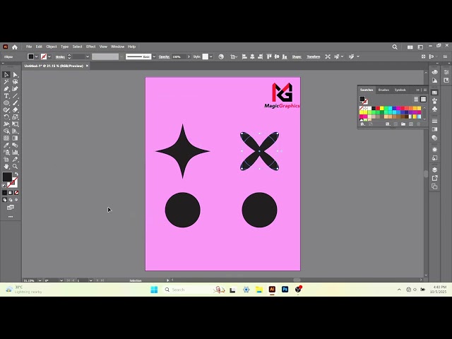452x339 pixels.
Task: Set None fill mode below fill box
Action: [x=16, y=193]
